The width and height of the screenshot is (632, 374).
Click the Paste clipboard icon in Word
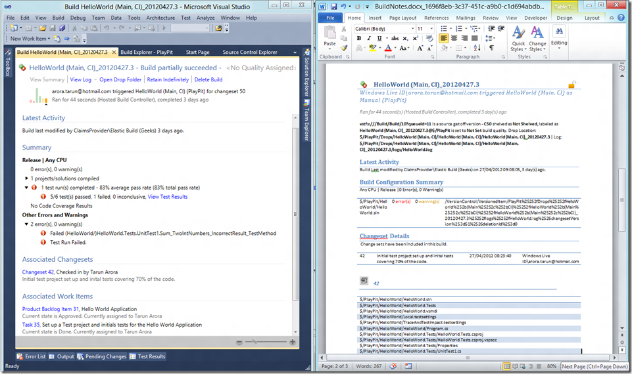329,33
